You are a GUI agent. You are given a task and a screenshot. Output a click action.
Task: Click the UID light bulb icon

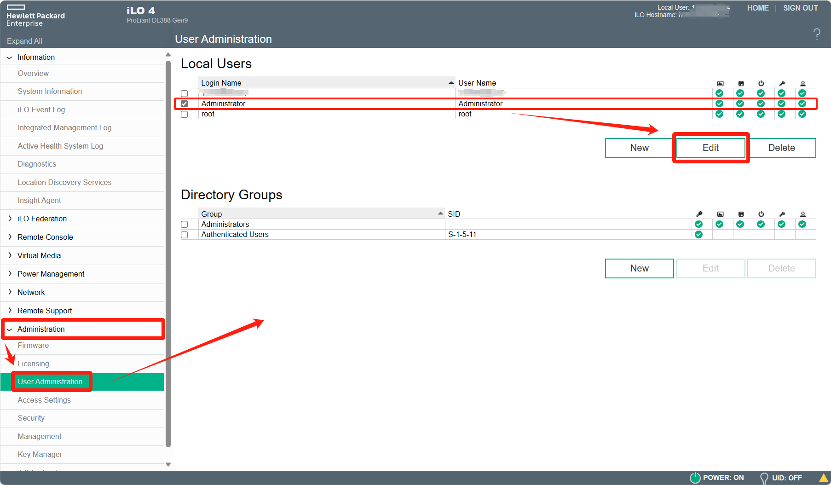coord(764,478)
